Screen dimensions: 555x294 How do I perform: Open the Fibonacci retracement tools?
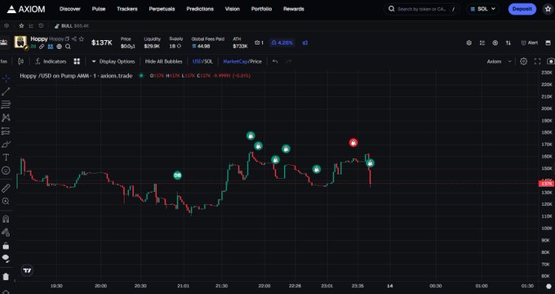(6, 105)
